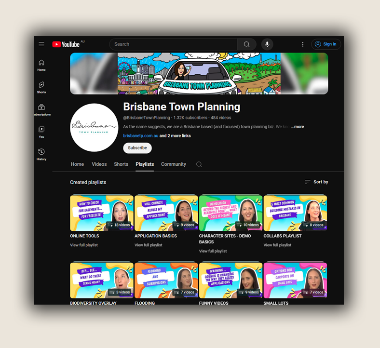This screenshot has width=380, height=348.
Task: Switch to the channel Home tab
Action: click(x=77, y=164)
